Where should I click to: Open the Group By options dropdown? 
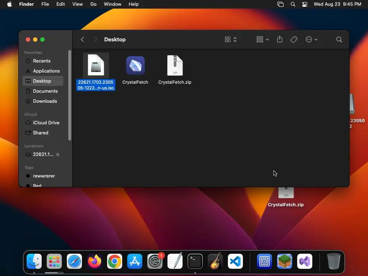click(x=262, y=40)
